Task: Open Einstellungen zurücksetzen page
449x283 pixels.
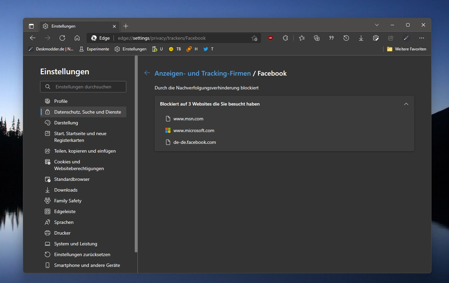Action: coord(83,254)
